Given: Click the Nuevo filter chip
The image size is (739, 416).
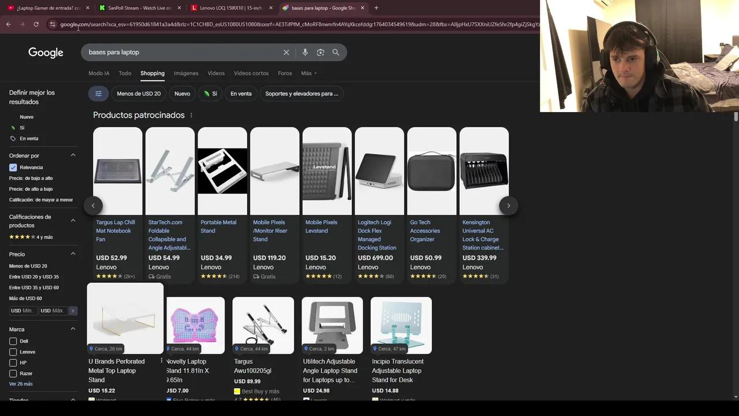Looking at the screenshot, I should point(182,94).
